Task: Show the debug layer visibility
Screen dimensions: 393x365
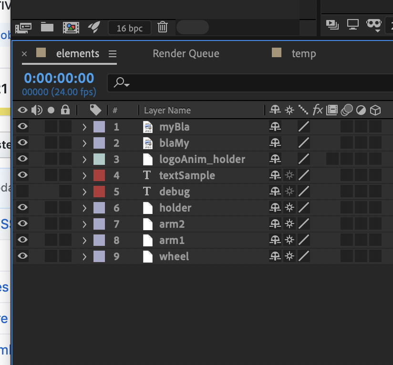Action: click(x=22, y=191)
